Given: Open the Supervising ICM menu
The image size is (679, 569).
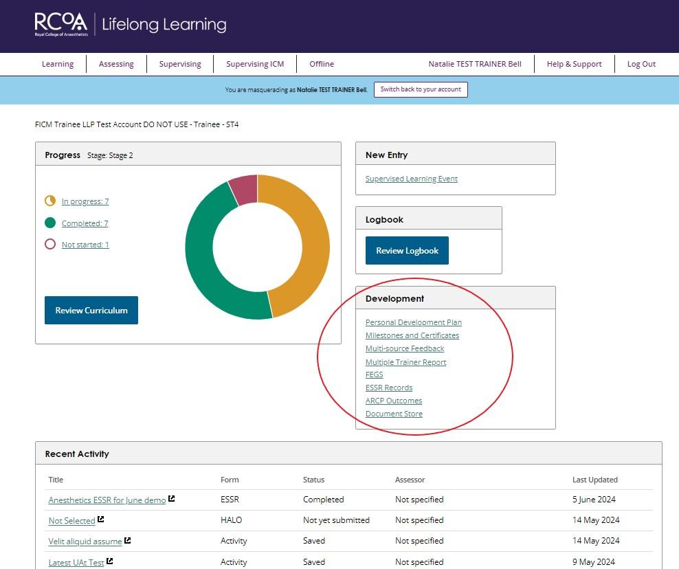Looking at the screenshot, I should click(x=255, y=64).
